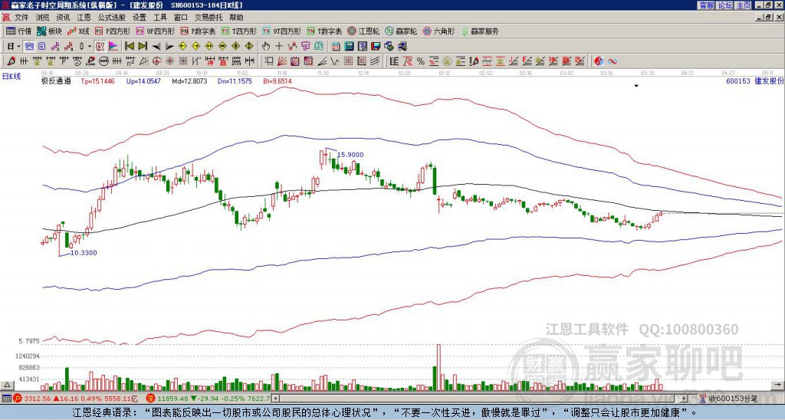Open the P四方形 tool
The width and height of the screenshot is (785, 420).
(x=113, y=31)
